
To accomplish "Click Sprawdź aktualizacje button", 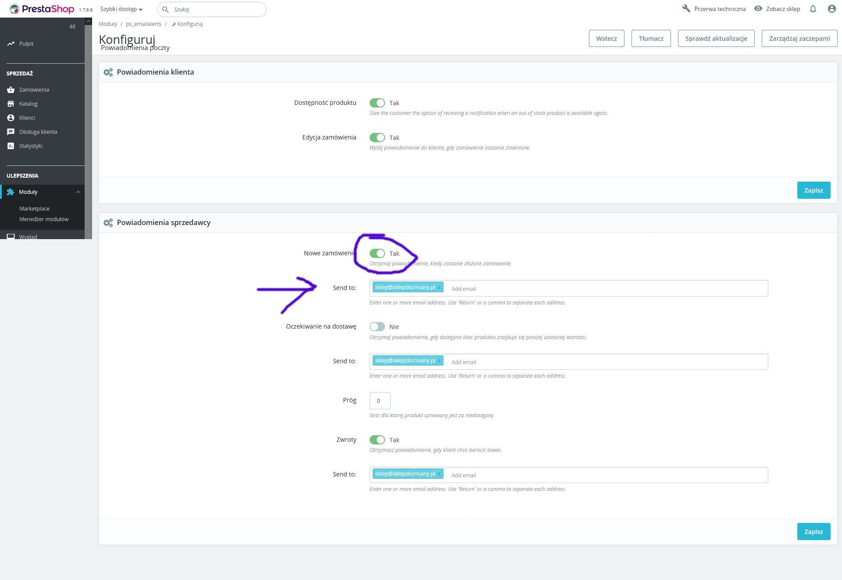I will pos(716,38).
